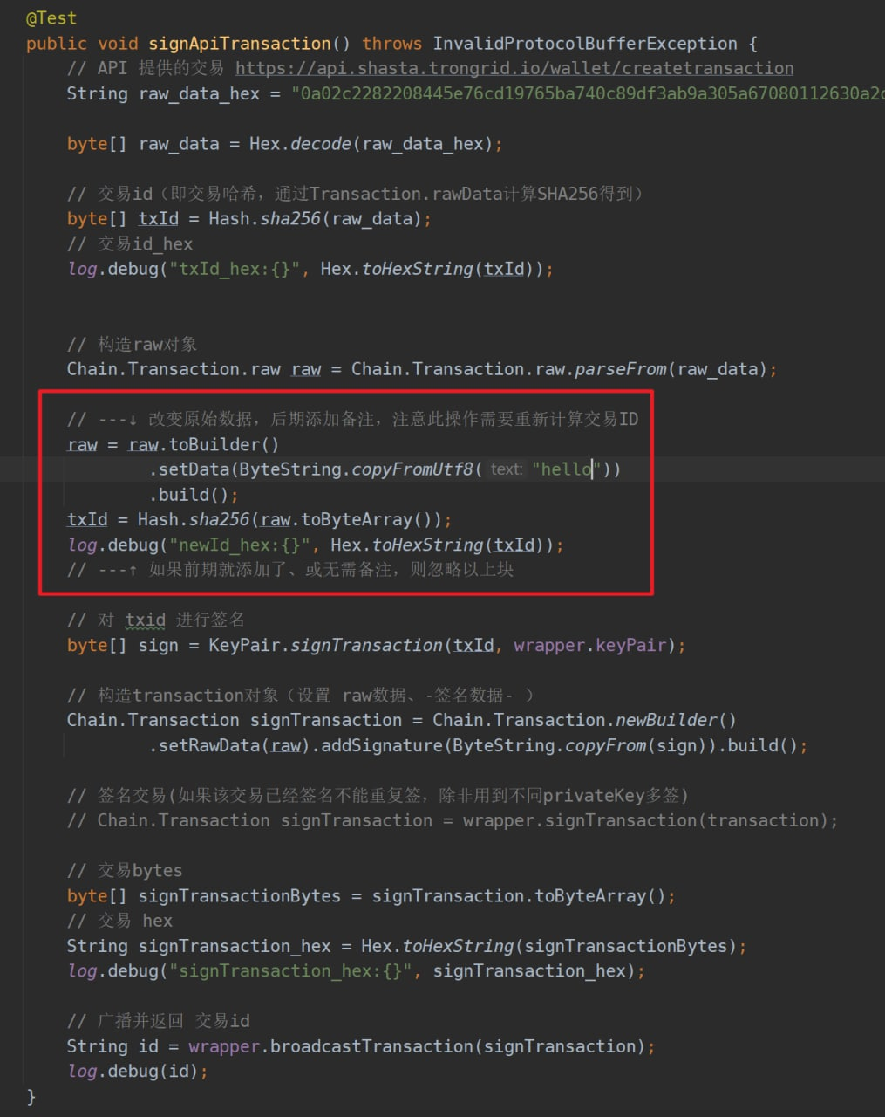The width and height of the screenshot is (885, 1117).
Task: Click the copyFromUtf8 method
Action: pos(412,469)
